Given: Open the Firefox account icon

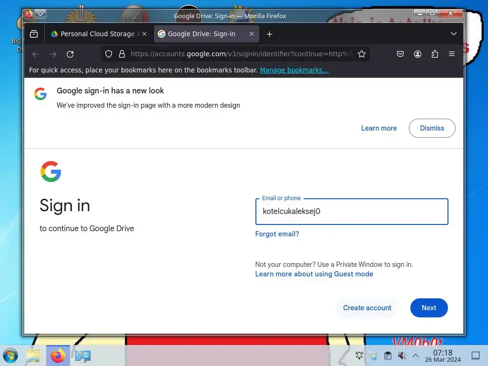Looking at the screenshot, I should pyautogui.click(x=417, y=54).
